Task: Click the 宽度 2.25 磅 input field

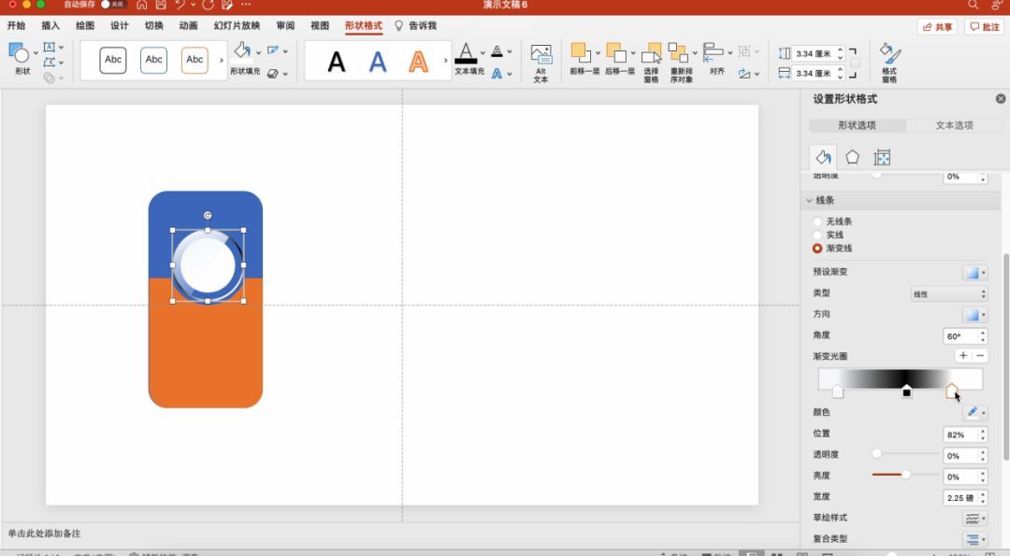Action: point(959,497)
